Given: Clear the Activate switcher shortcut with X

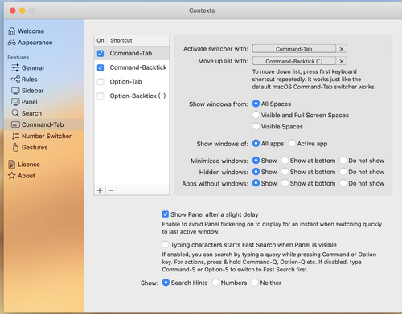Looking at the screenshot, I should [342, 49].
